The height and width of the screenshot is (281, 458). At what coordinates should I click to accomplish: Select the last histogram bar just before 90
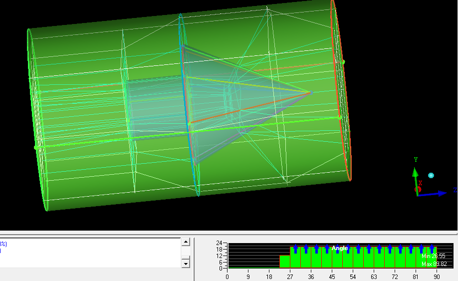pos(432,258)
